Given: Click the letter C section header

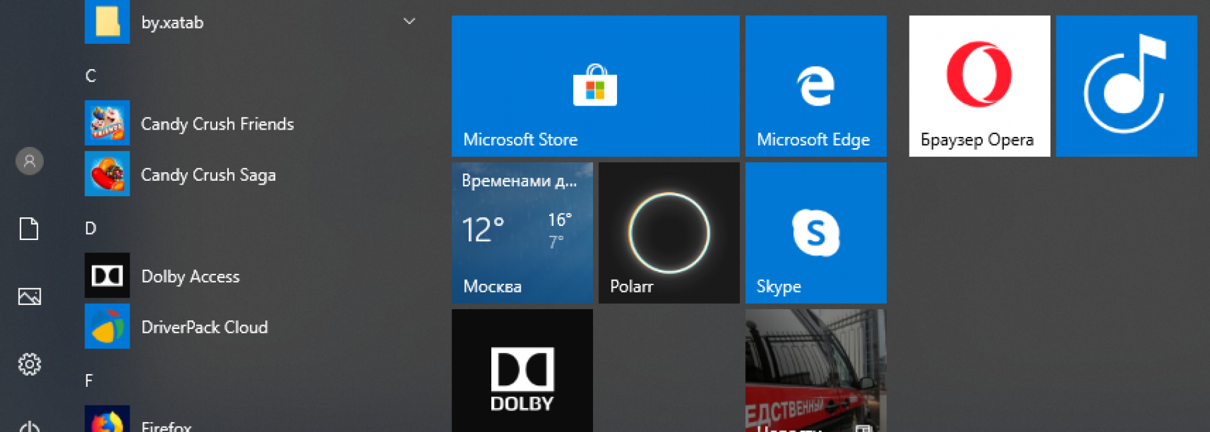Looking at the screenshot, I should [x=91, y=76].
